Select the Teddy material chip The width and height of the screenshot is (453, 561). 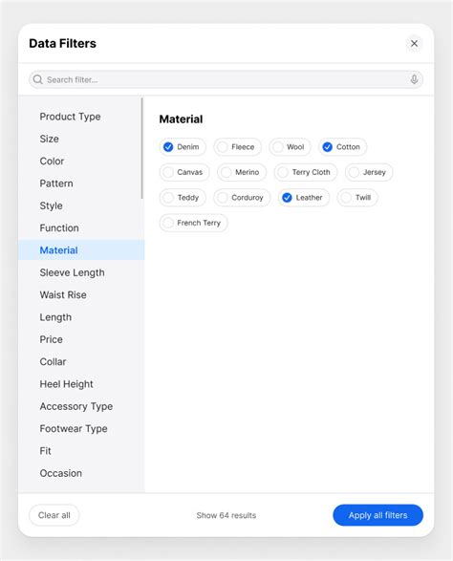coord(183,198)
